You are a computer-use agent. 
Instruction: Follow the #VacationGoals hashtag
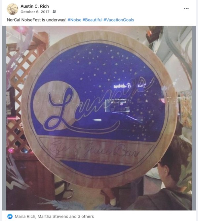(x=119, y=20)
